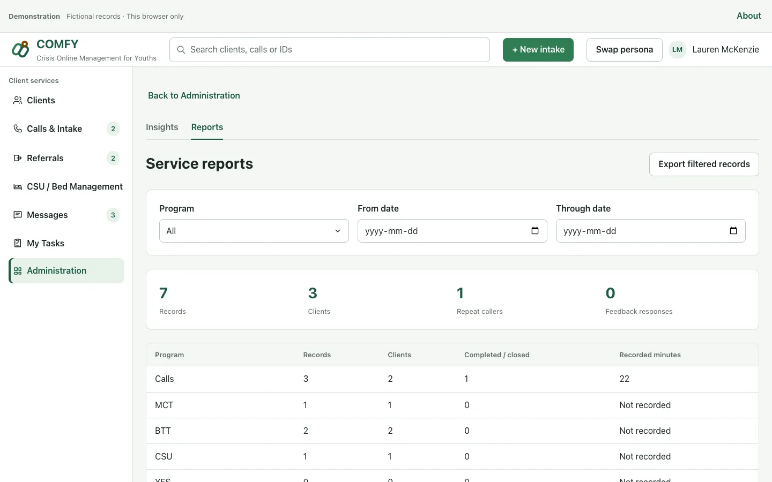The width and height of the screenshot is (772, 482).
Task: Click the CSU / Bed Management bed icon
Action: [x=18, y=186]
